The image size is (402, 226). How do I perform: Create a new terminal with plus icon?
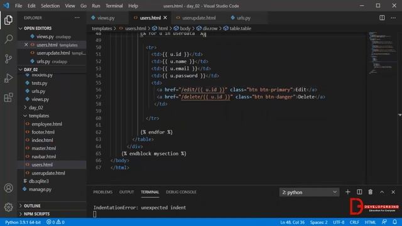pyautogui.click(x=347, y=192)
